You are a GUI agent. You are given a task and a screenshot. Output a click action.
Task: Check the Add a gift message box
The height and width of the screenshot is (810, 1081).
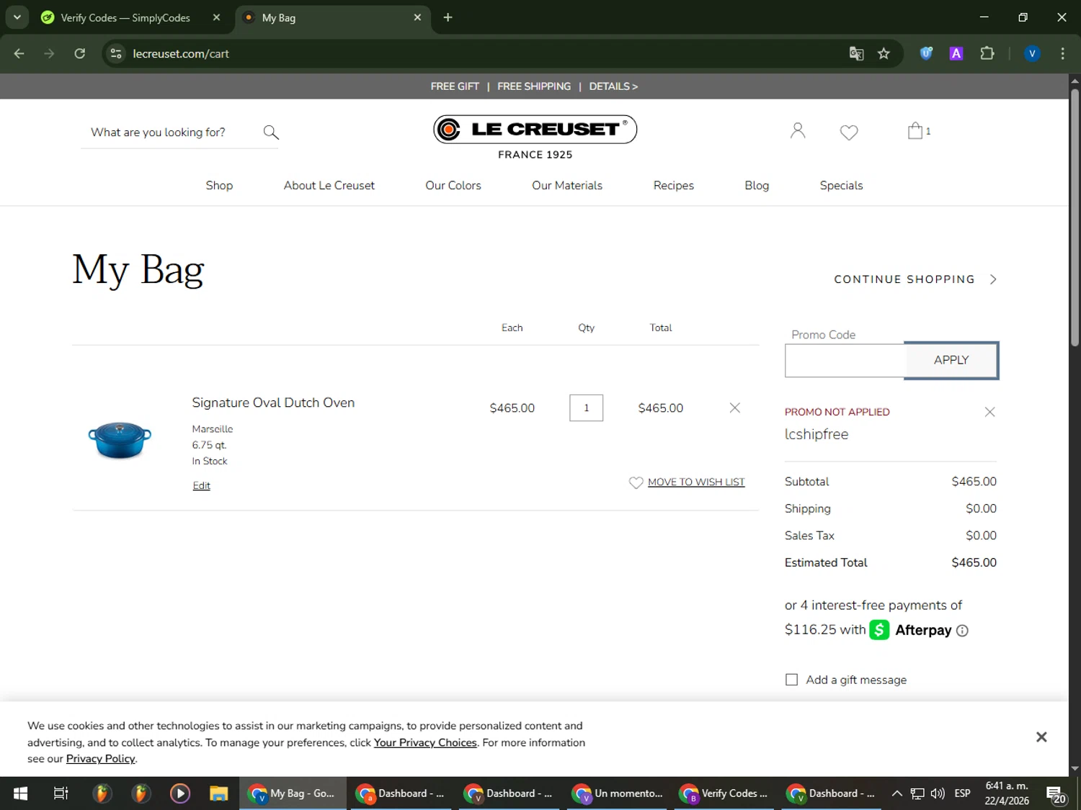coord(791,680)
